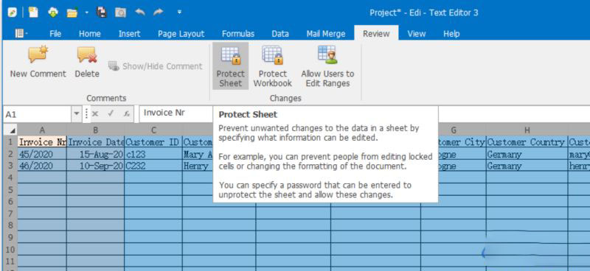
Task: Open the Page Layout tab
Action: [181, 34]
